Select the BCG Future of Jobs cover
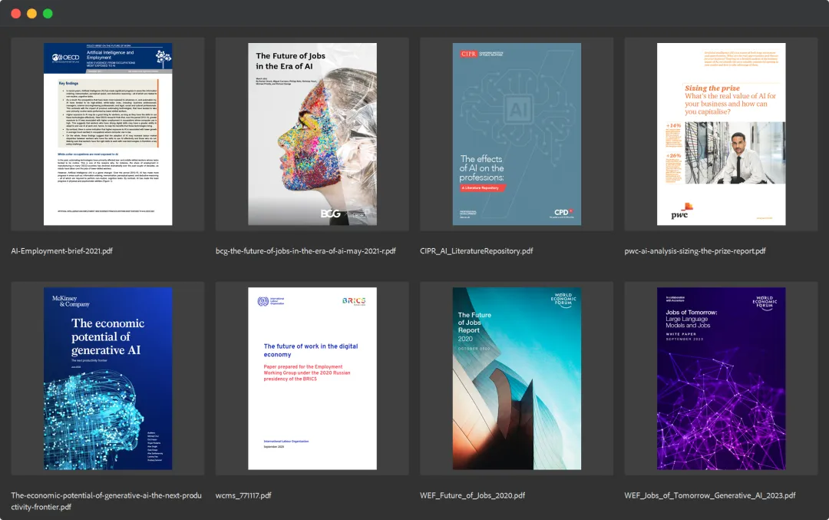829x520 pixels. coord(312,134)
